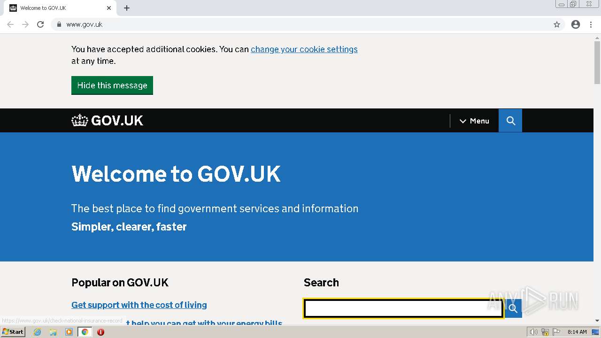Viewport: 601px width, 338px height.
Task: Open Chrome's three-dot options menu
Action: point(591,24)
